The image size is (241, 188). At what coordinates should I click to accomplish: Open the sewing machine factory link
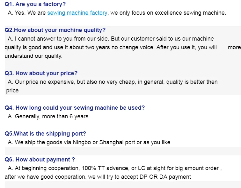click(77, 13)
